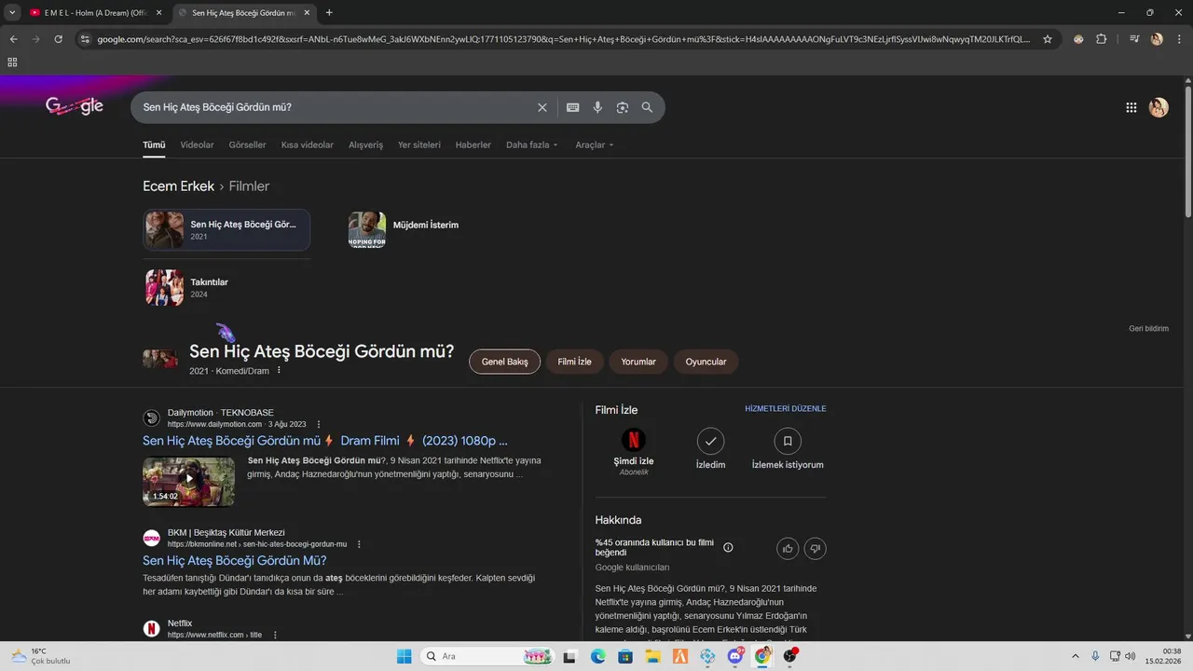Play the Dailymotion video thumbnail
Viewport: 1193px width, 671px height.
(x=188, y=481)
